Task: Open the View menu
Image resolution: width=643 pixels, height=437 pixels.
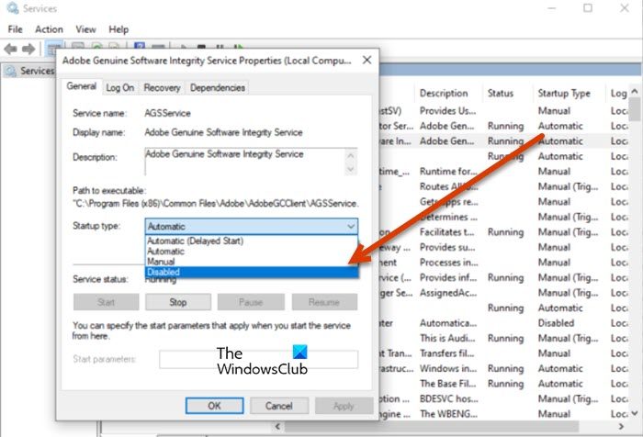Action: pos(85,29)
